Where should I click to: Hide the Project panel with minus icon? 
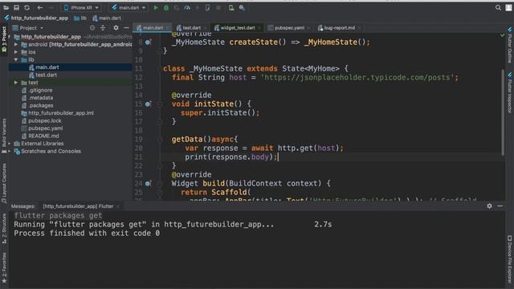click(126, 28)
